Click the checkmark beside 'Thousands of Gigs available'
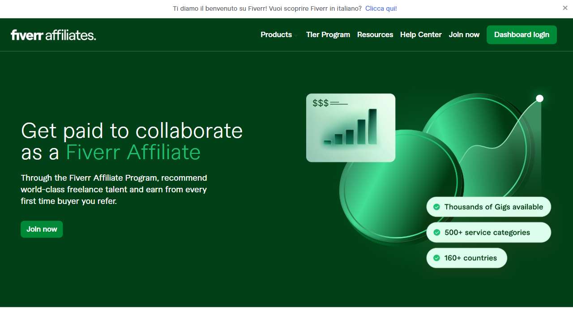This screenshot has height=322, width=573. point(436,207)
